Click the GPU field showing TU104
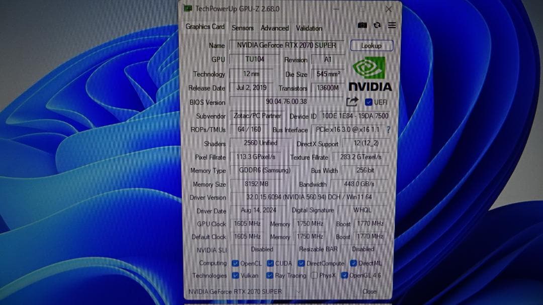This screenshot has width=543, height=305. point(254,59)
